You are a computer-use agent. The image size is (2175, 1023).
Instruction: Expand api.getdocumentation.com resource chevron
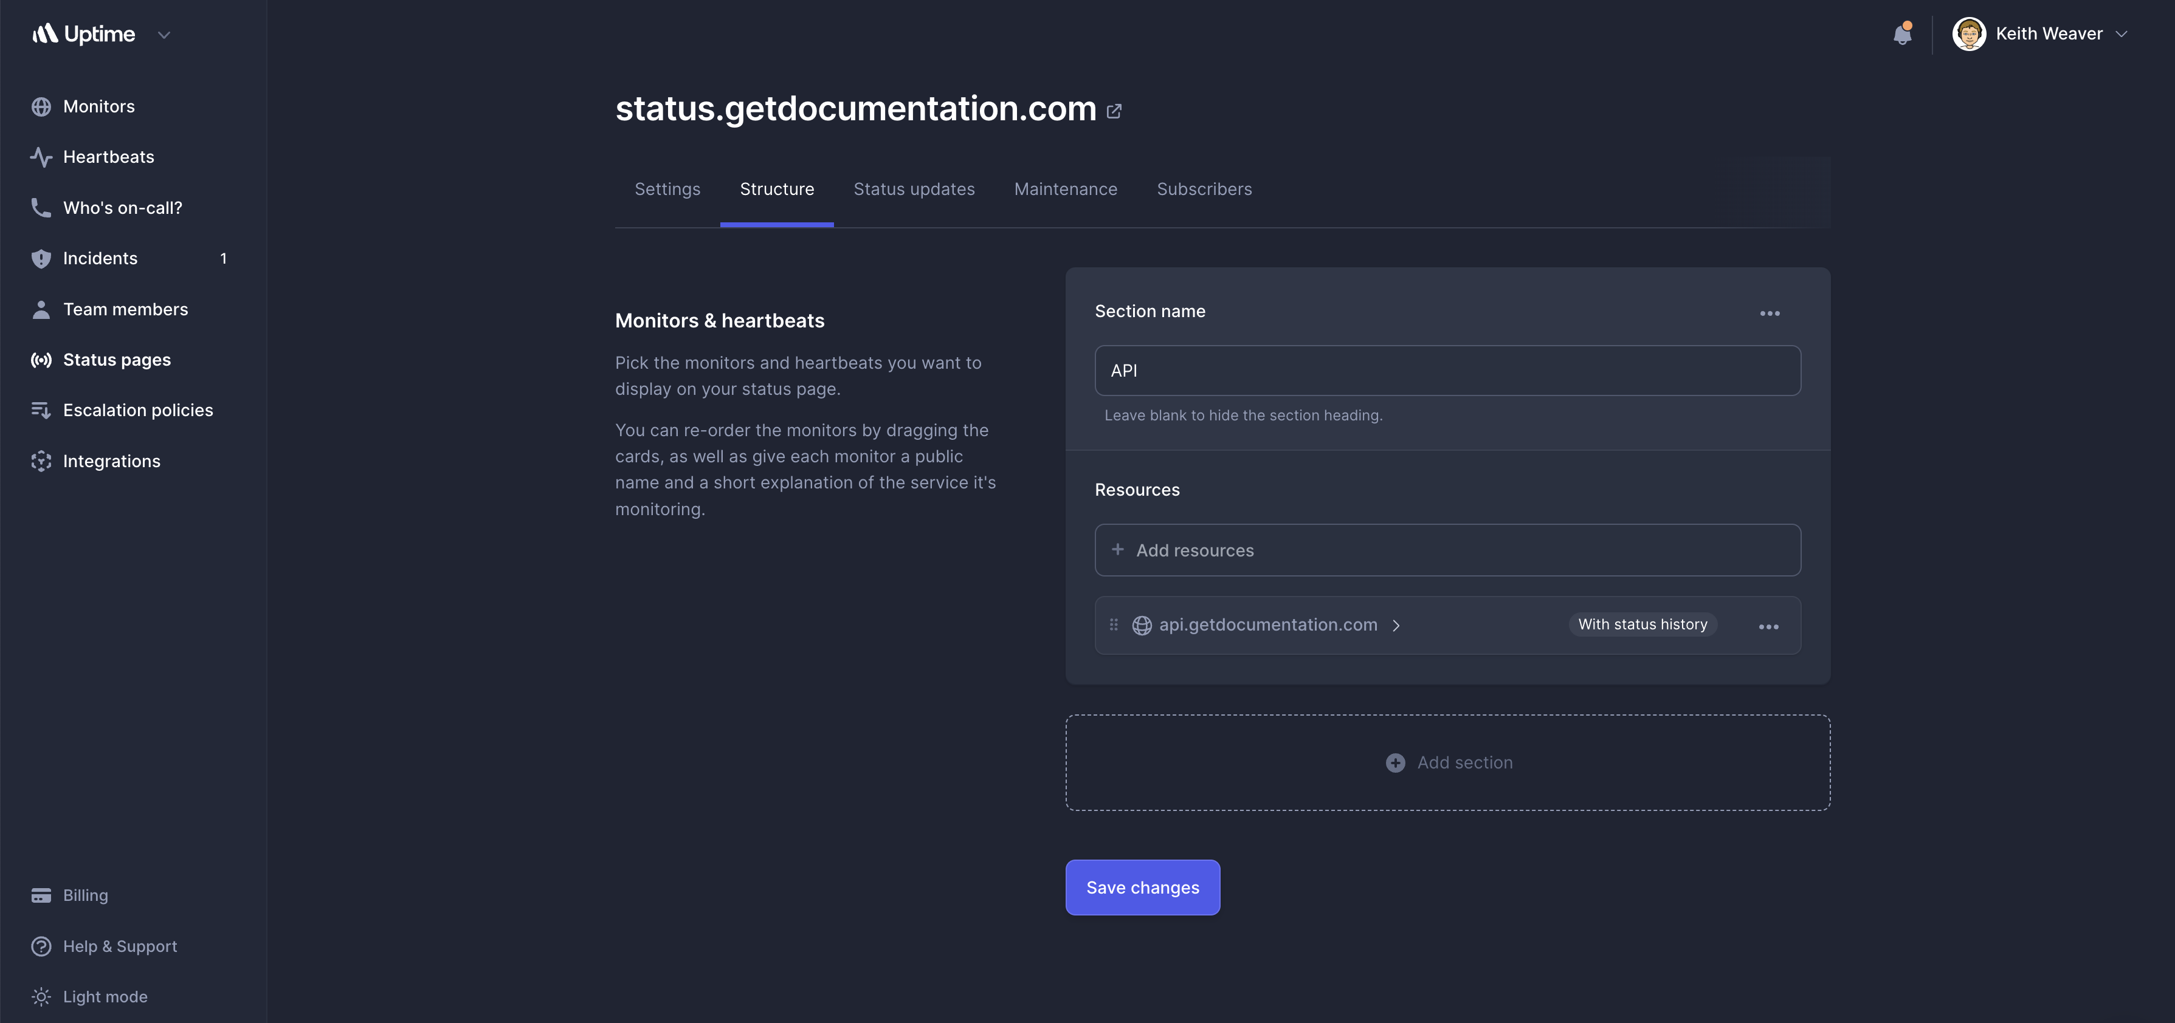1396,626
